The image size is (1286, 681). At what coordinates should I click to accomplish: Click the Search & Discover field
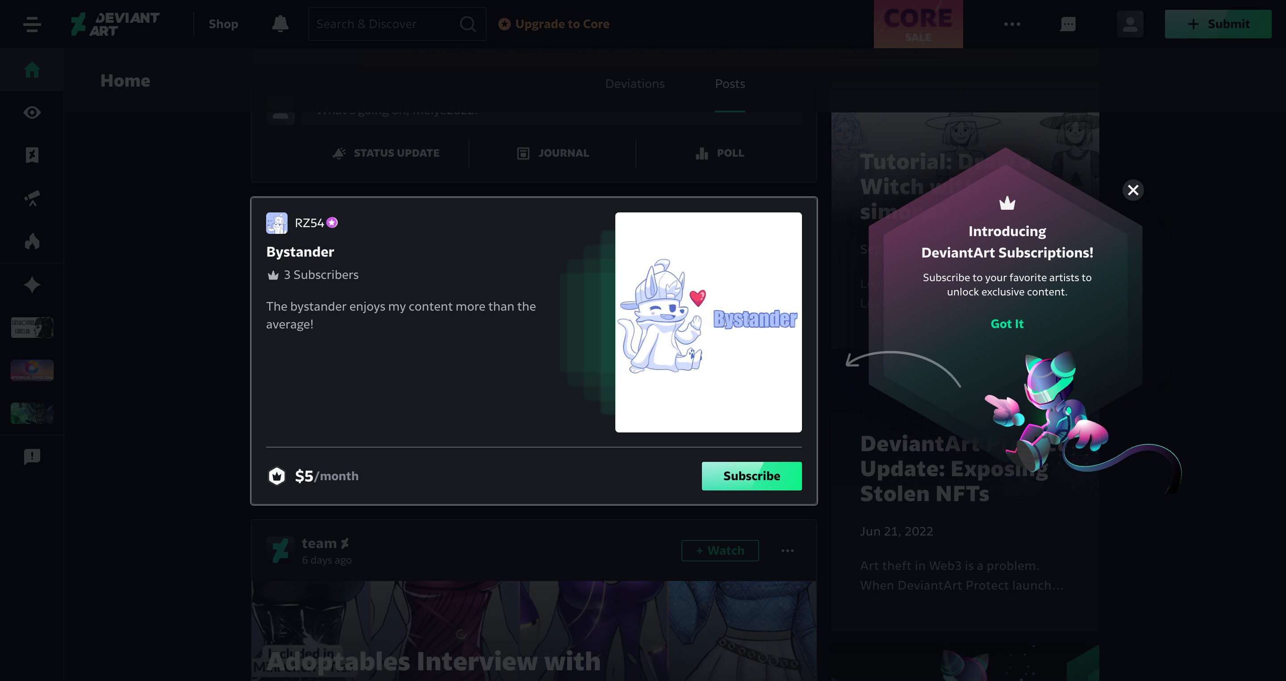(x=397, y=24)
